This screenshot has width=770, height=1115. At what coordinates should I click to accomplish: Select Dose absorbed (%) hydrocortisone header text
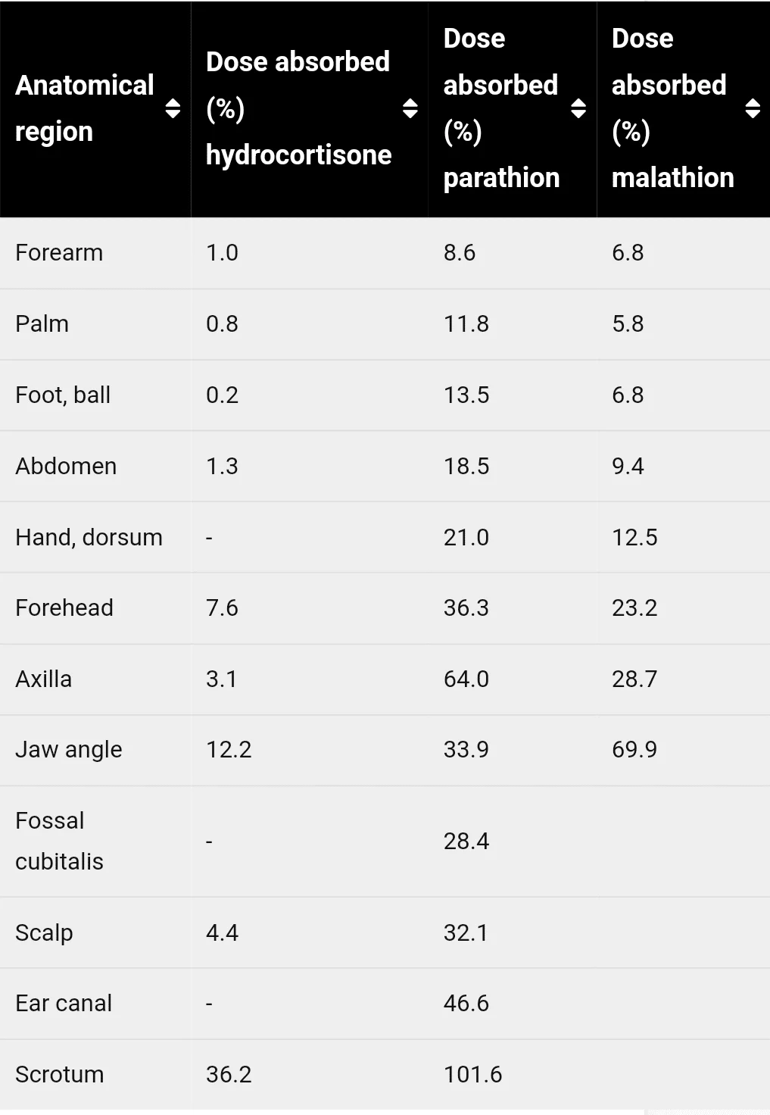pos(298,108)
